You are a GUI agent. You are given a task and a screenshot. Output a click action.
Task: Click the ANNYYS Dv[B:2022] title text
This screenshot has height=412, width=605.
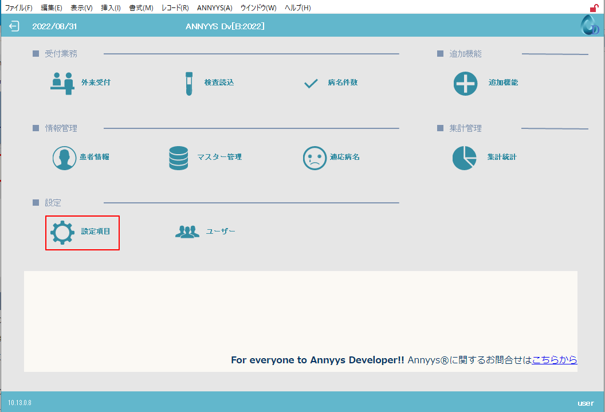225,26
